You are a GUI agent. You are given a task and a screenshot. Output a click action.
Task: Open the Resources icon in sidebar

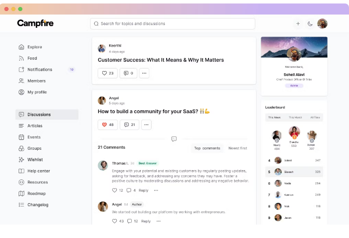coord(21,182)
